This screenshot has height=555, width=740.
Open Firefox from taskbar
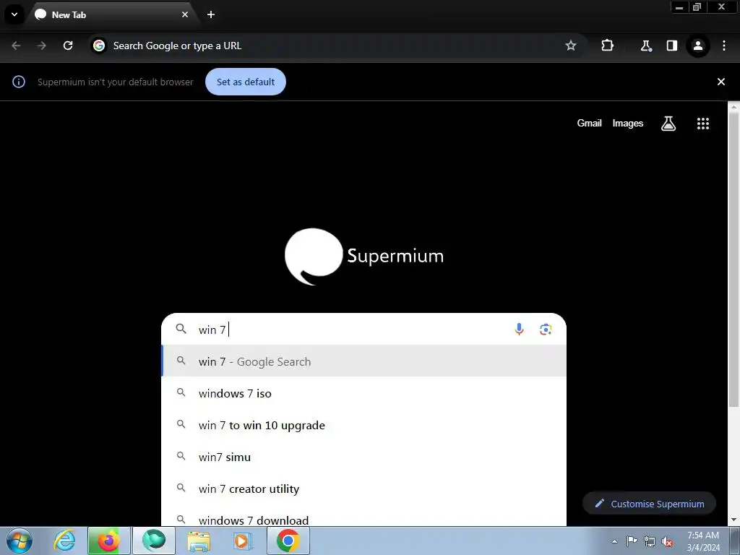[108, 541]
